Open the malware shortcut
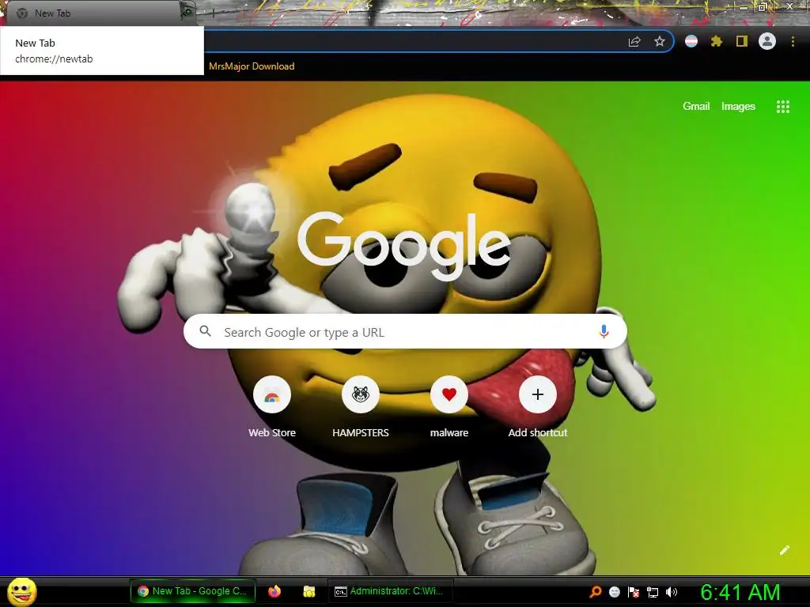The height and width of the screenshot is (607, 810). click(x=449, y=407)
